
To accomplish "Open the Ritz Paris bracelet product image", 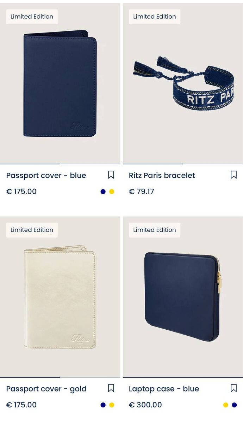I will [183, 84].
